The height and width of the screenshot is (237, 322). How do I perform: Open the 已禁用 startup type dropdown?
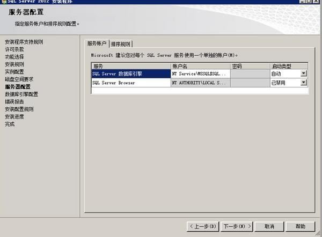[x=304, y=83]
